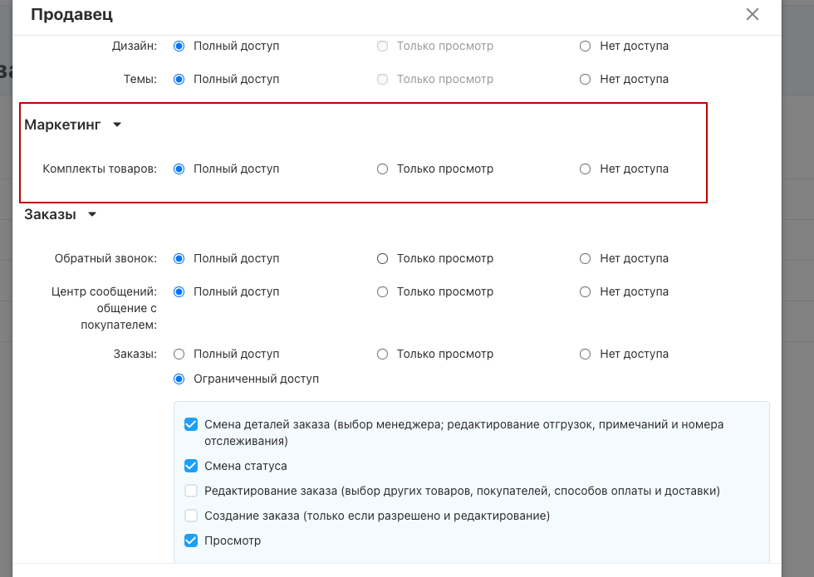
Task: Select Только просмотр for Центр сообщений
Action: tap(383, 291)
